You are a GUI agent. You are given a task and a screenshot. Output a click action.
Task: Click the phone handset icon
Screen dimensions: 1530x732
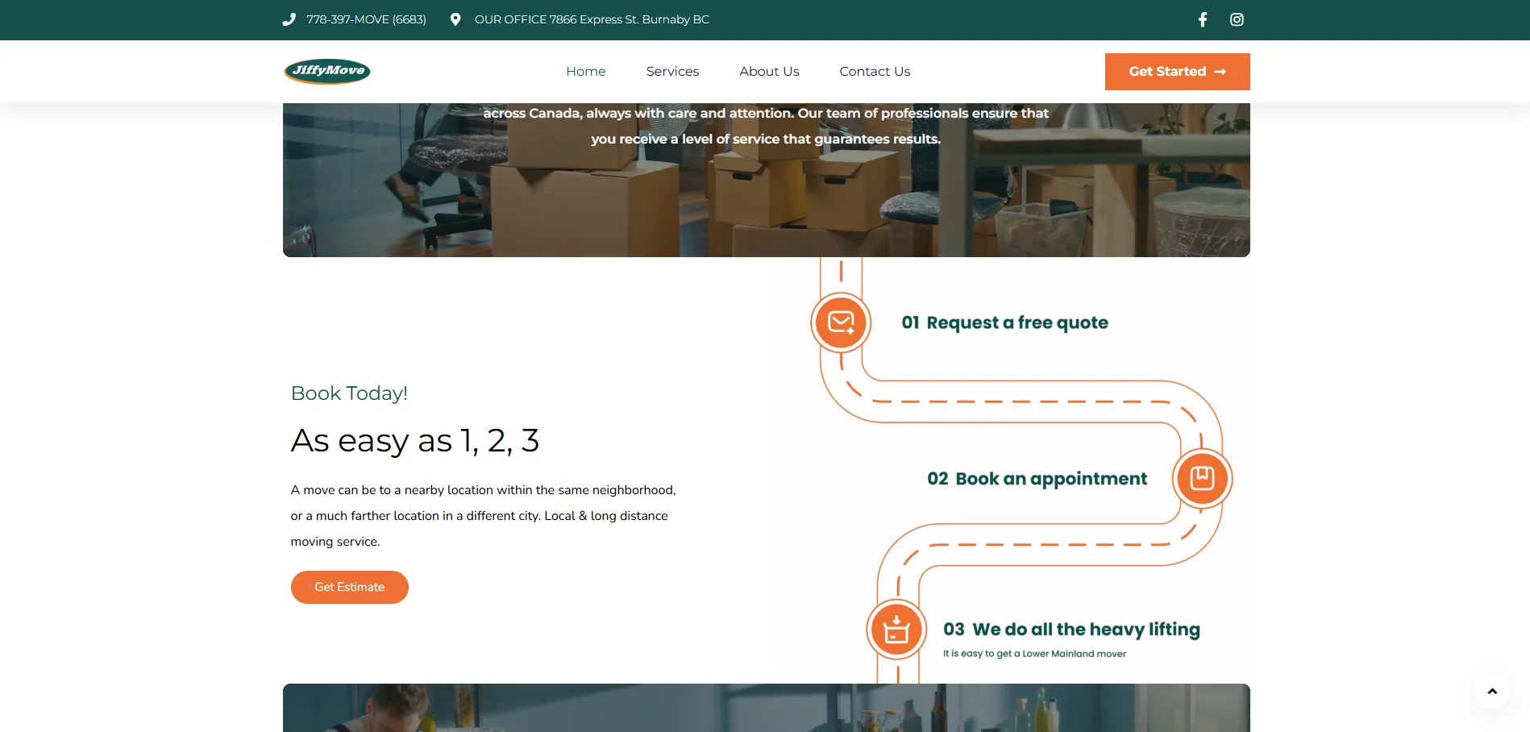point(289,19)
